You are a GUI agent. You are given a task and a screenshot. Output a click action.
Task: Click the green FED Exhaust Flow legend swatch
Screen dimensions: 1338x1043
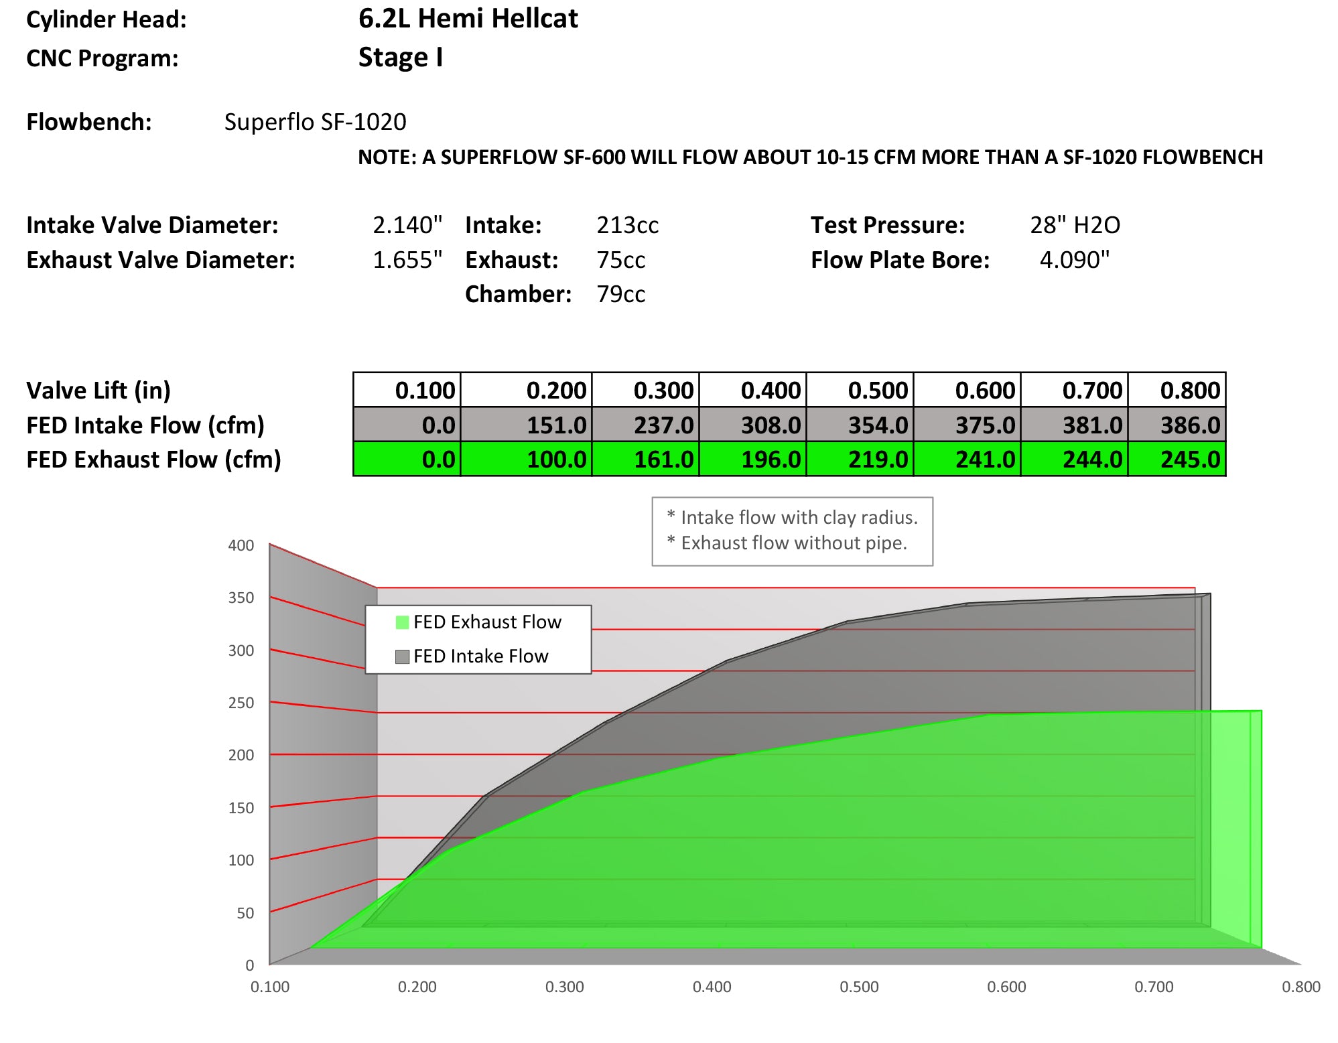402,622
